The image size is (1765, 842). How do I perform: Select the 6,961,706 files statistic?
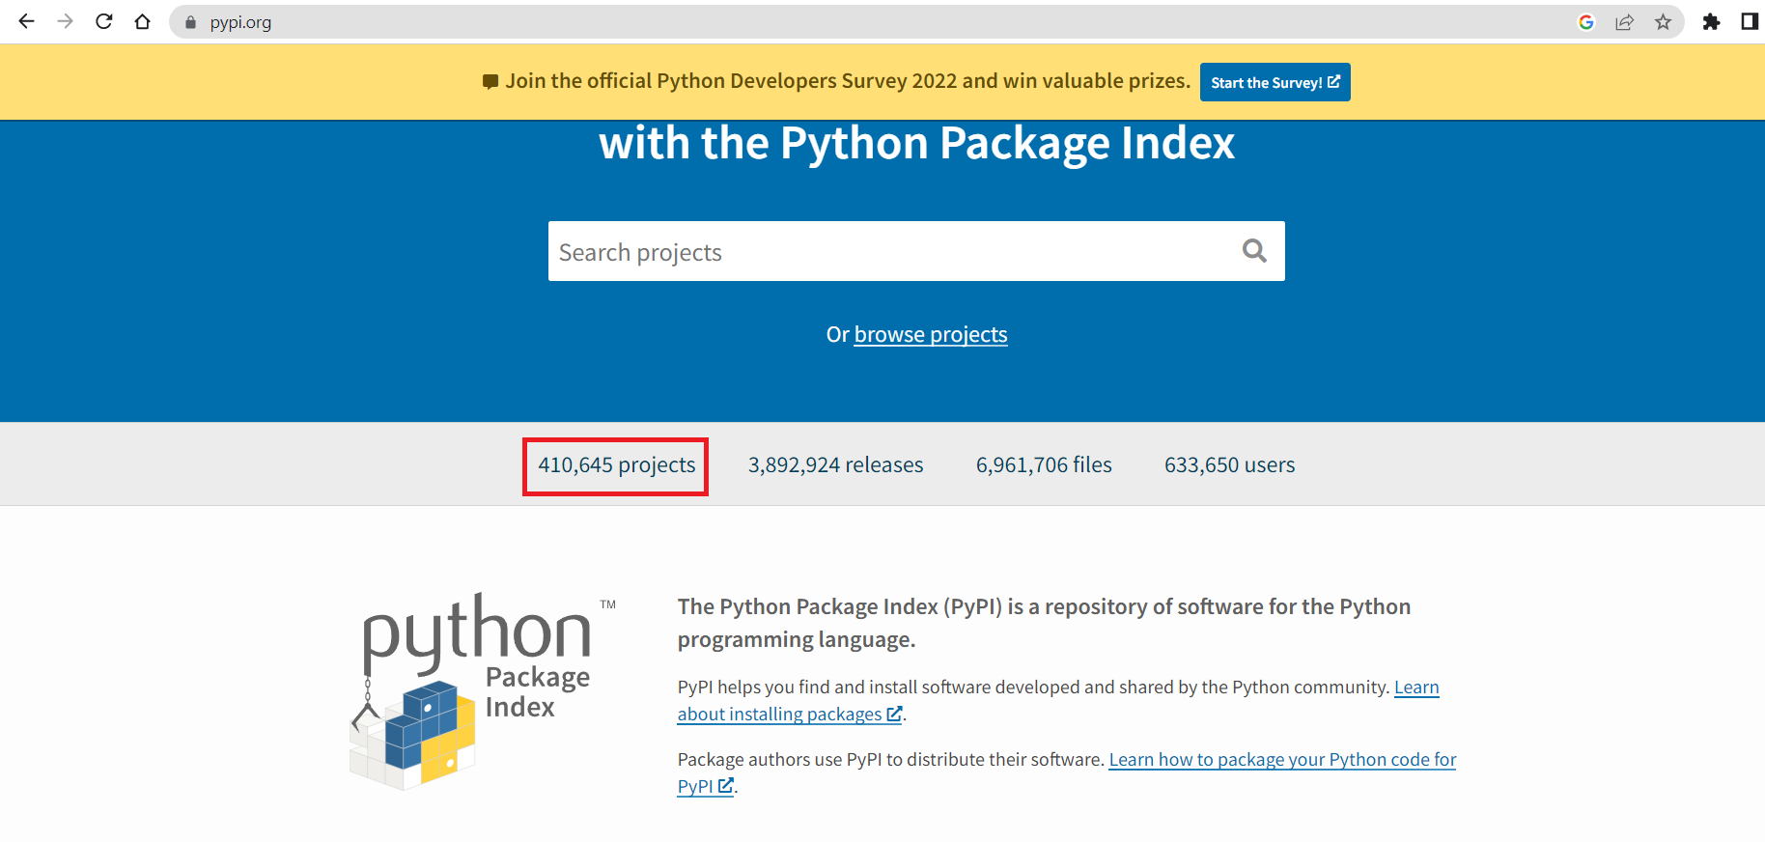[x=1044, y=465]
